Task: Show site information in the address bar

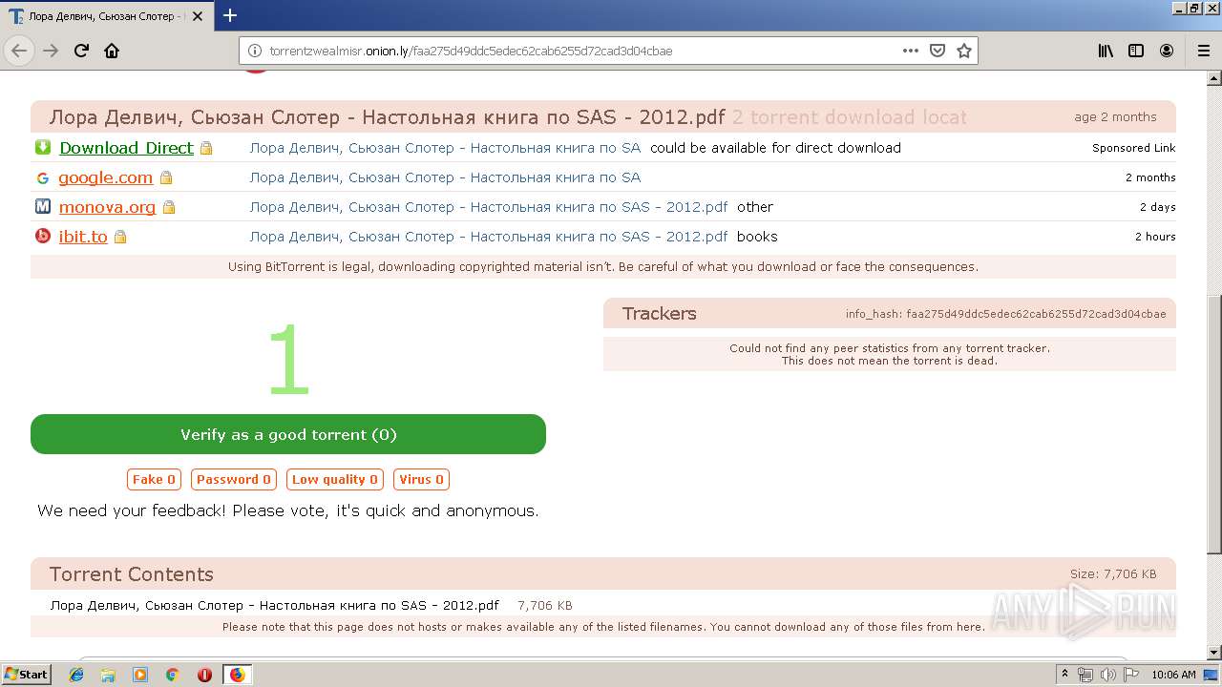Action: (255, 51)
